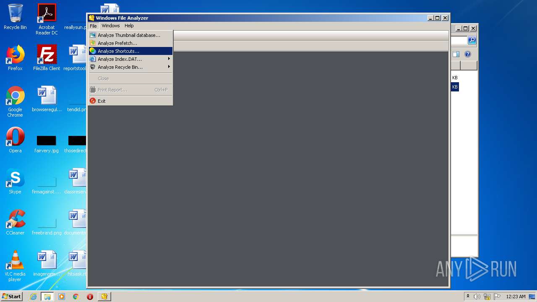Expand the Analyze Index.DAT submenu arrow

[x=169, y=59]
